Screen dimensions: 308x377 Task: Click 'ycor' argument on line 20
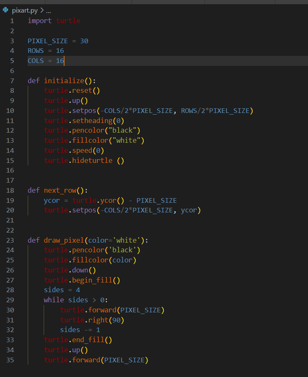[189, 210]
